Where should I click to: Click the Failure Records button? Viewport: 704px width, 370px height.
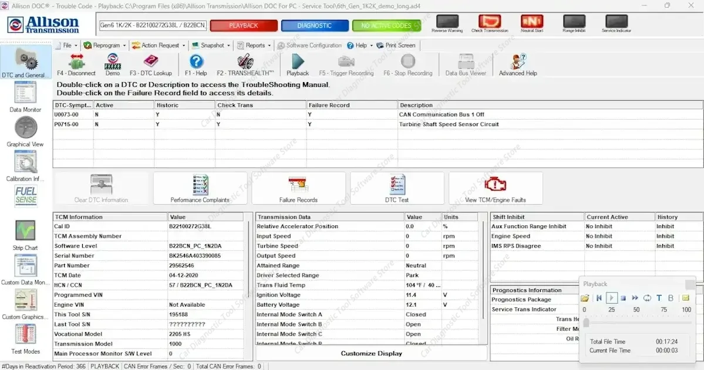point(298,188)
